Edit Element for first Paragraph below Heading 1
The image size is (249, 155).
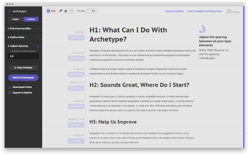76,58
